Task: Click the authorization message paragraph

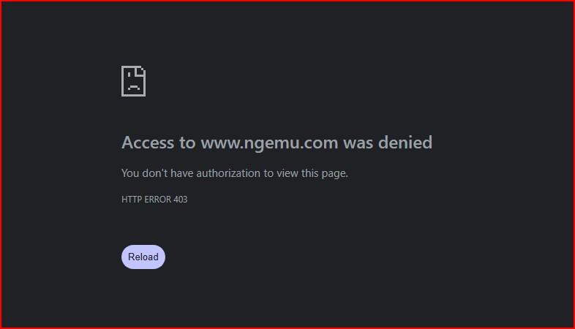Action: (235, 173)
